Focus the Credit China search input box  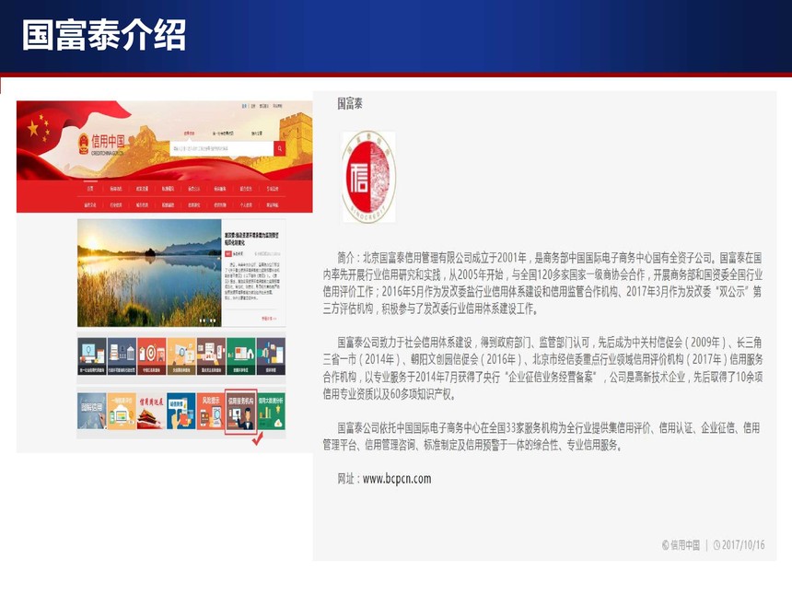pos(222,148)
